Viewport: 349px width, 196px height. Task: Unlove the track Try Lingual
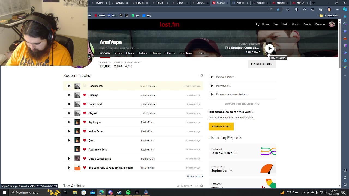(85, 122)
